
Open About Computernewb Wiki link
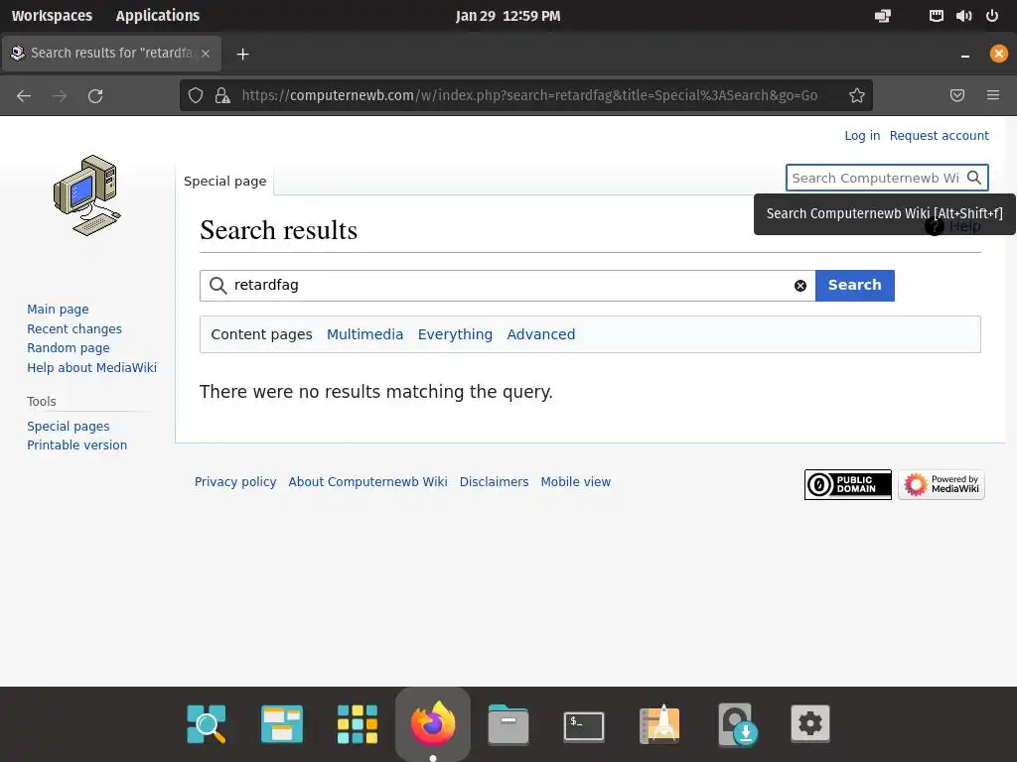pos(367,481)
